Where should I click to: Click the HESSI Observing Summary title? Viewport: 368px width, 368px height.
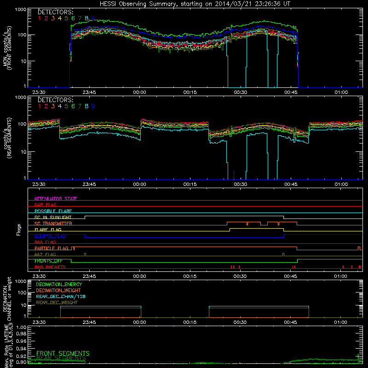tap(195, 4)
